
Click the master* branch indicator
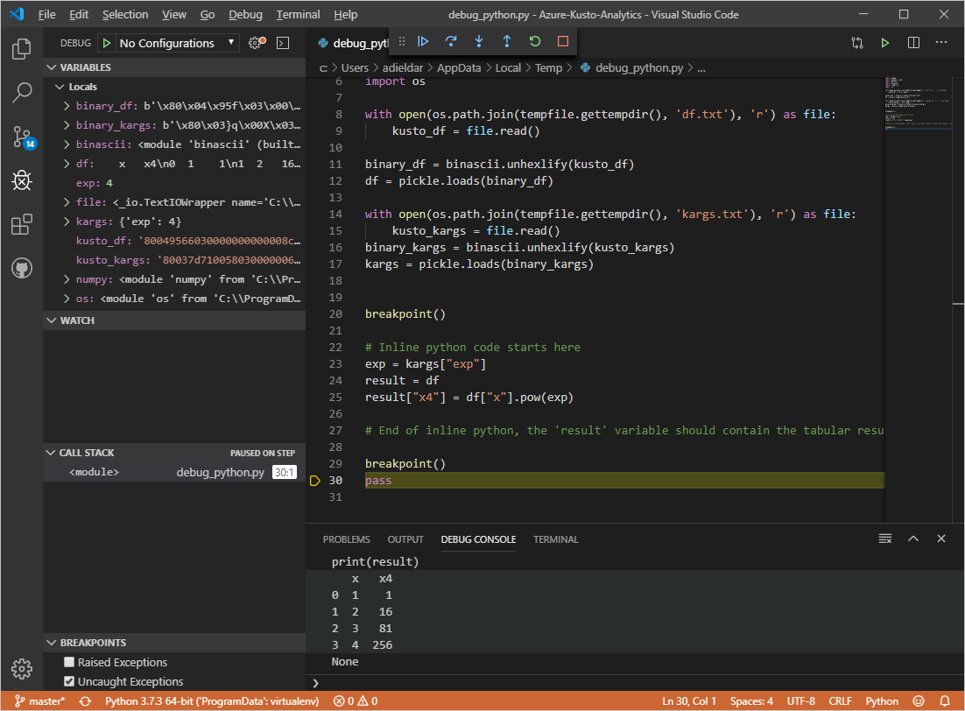[39, 700]
